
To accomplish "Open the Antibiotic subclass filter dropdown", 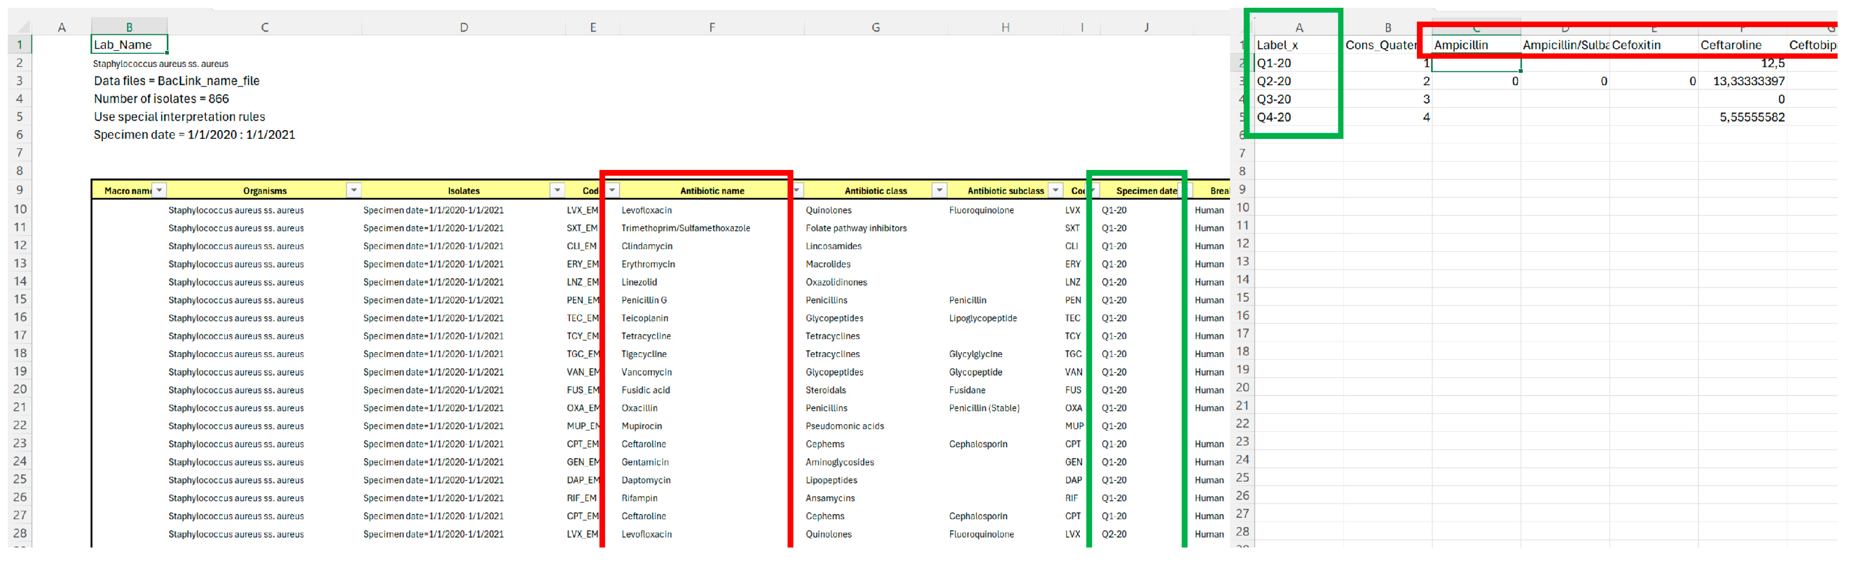I will (1055, 190).
